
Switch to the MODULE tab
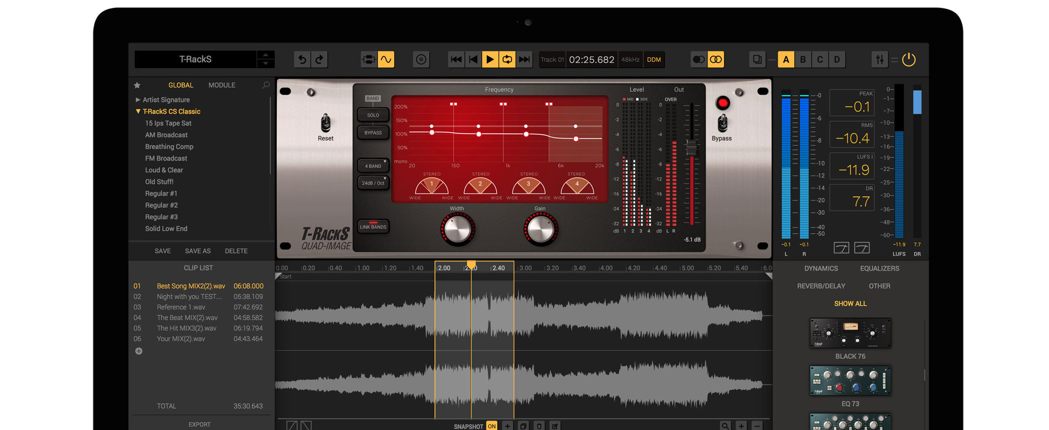tap(222, 85)
